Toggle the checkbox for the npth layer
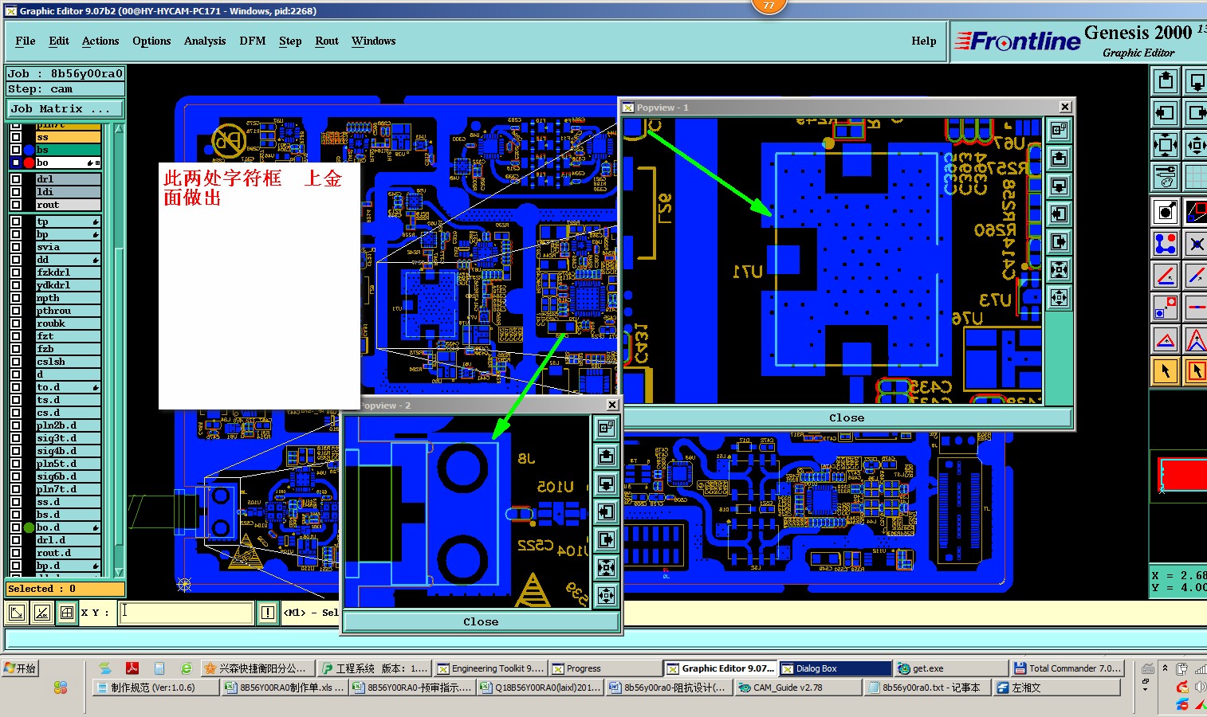Screen dimensions: 1207x717 pos(16,298)
